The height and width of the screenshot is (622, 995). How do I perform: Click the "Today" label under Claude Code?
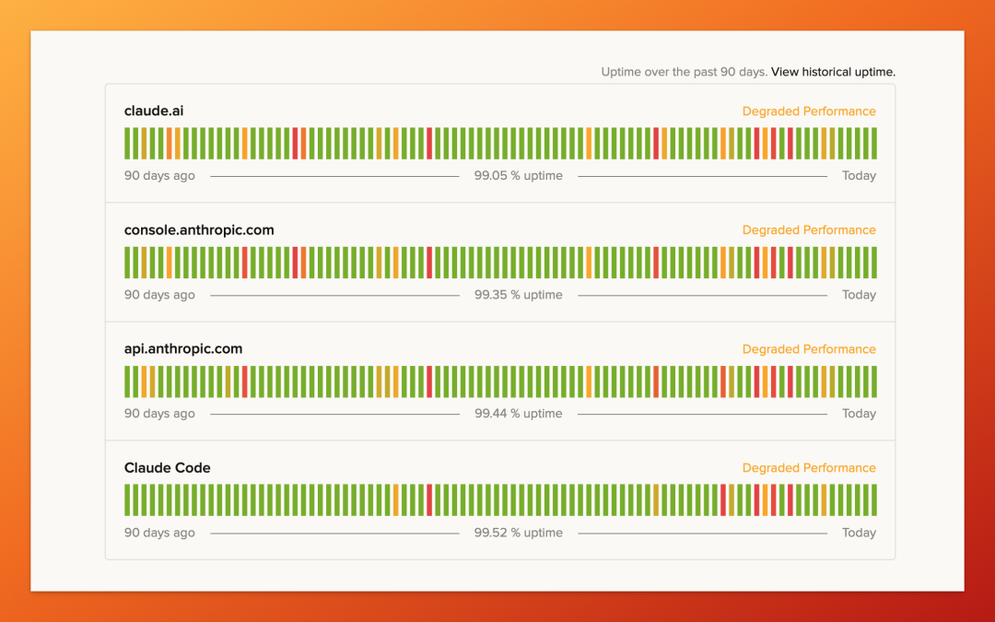coord(860,533)
